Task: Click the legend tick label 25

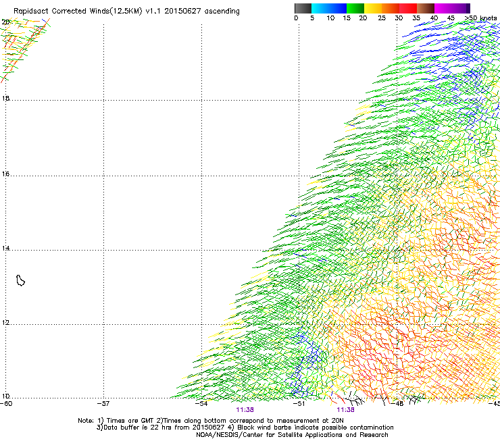Action: coord(382,18)
